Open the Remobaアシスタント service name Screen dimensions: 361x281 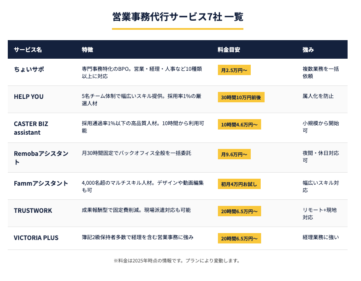tap(41, 158)
